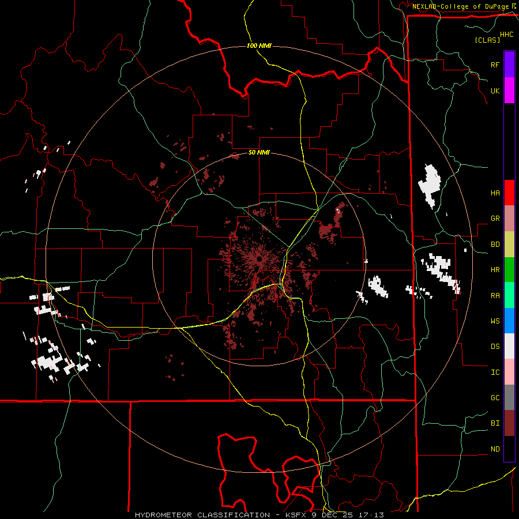The height and width of the screenshot is (519, 519).
Task: Click the GR legend label
Action: pos(495,219)
